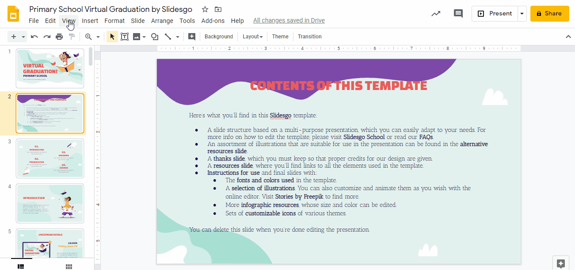
Task: Click the 'infographic resources' bullet text
Action: 270,205
